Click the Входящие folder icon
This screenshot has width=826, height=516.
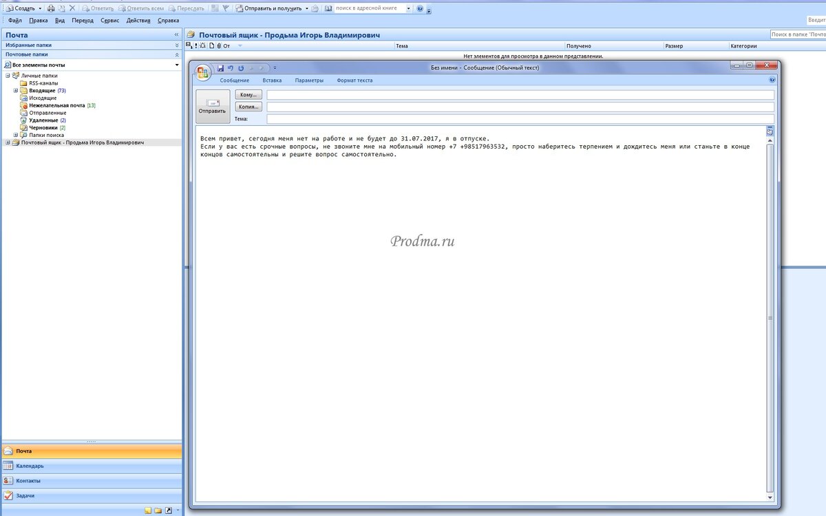pyautogui.click(x=24, y=90)
